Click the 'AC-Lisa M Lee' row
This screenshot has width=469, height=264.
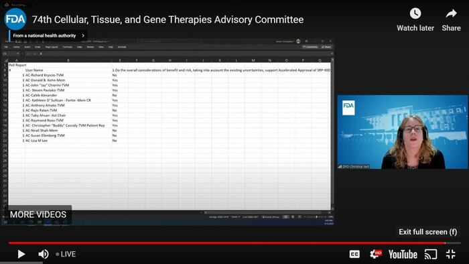coord(36,141)
